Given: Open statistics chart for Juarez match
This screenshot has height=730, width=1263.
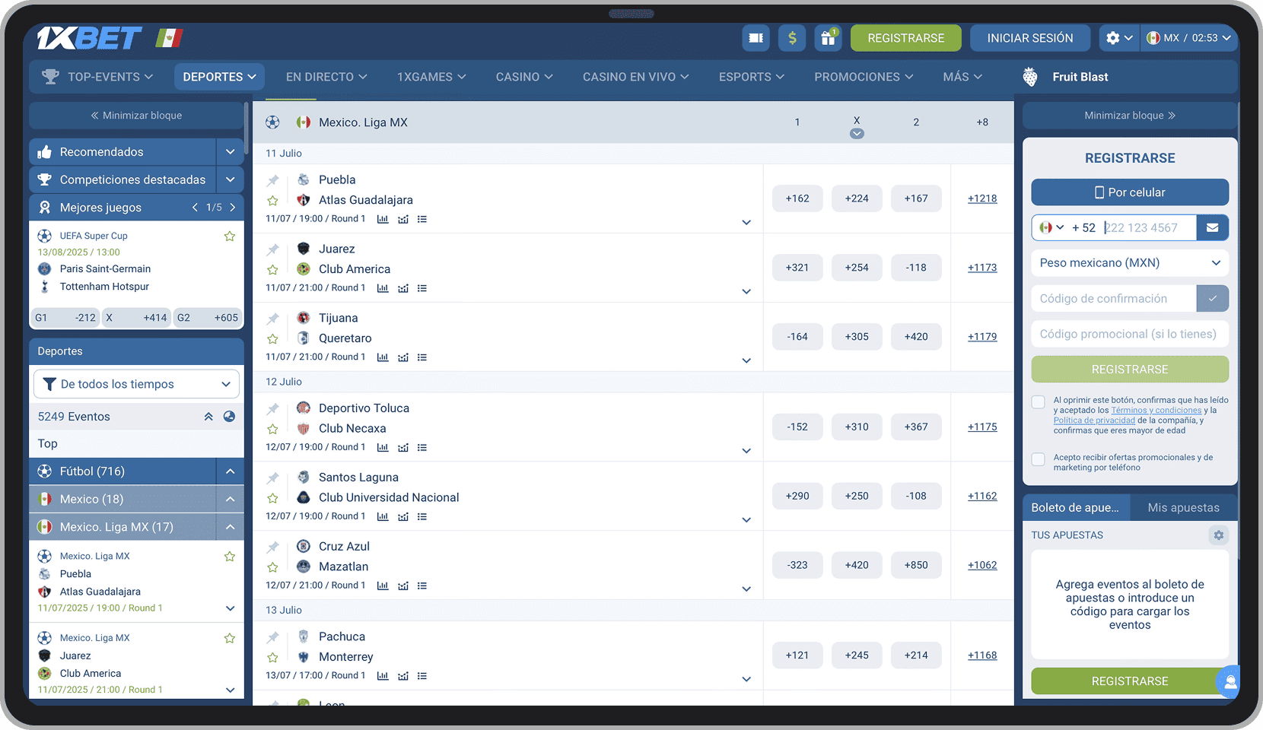Looking at the screenshot, I should click(x=383, y=288).
